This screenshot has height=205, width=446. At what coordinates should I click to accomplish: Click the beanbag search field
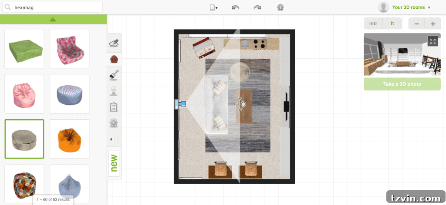(x=53, y=7)
